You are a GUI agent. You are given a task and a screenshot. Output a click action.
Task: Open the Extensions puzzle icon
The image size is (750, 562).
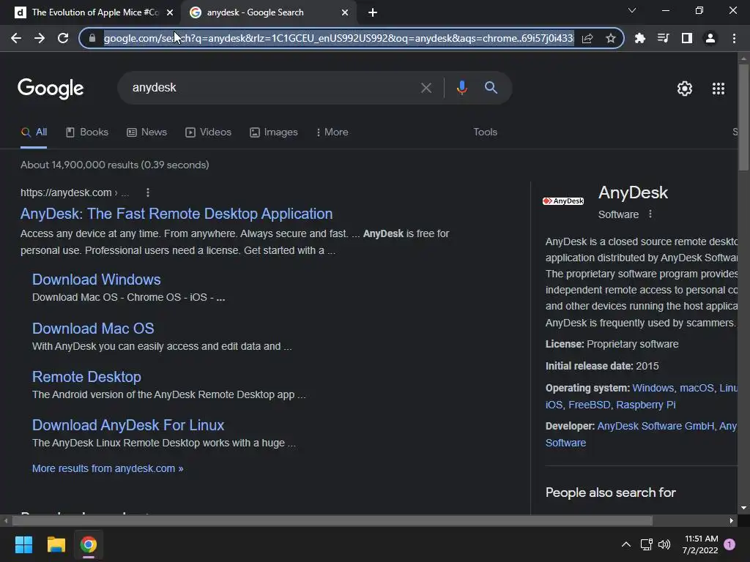(639, 38)
